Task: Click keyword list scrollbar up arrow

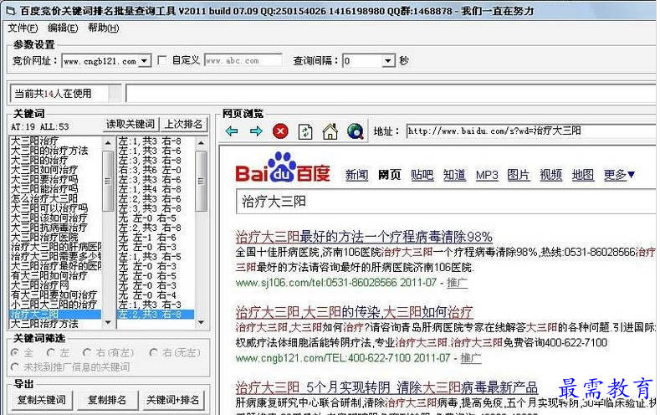Action: click(108, 144)
